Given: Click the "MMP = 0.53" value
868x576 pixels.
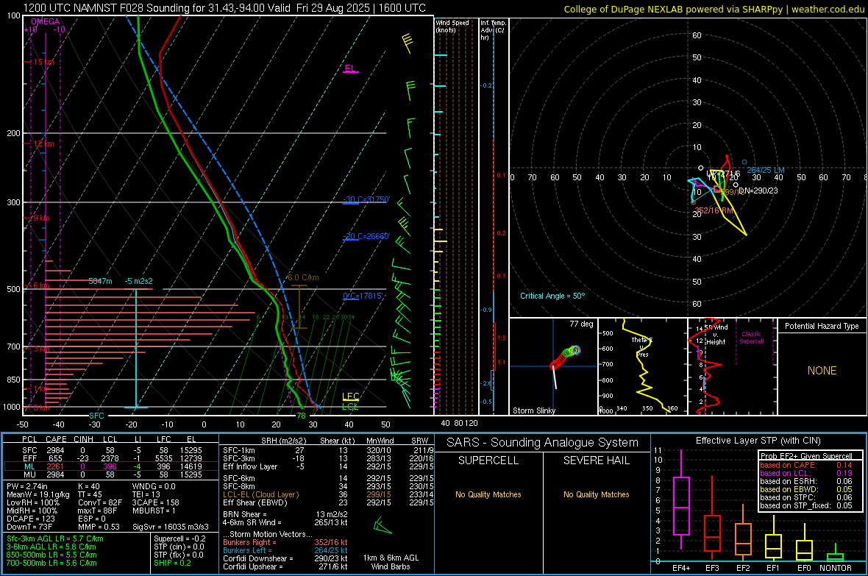Looking at the screenshot, I should click(99, 527).
